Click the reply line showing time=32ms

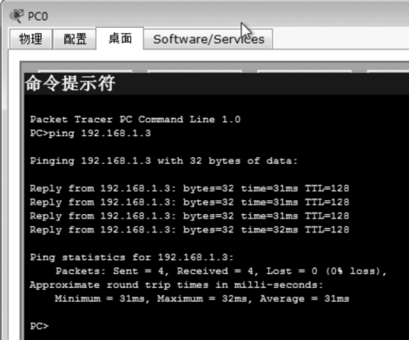(189, 230)
